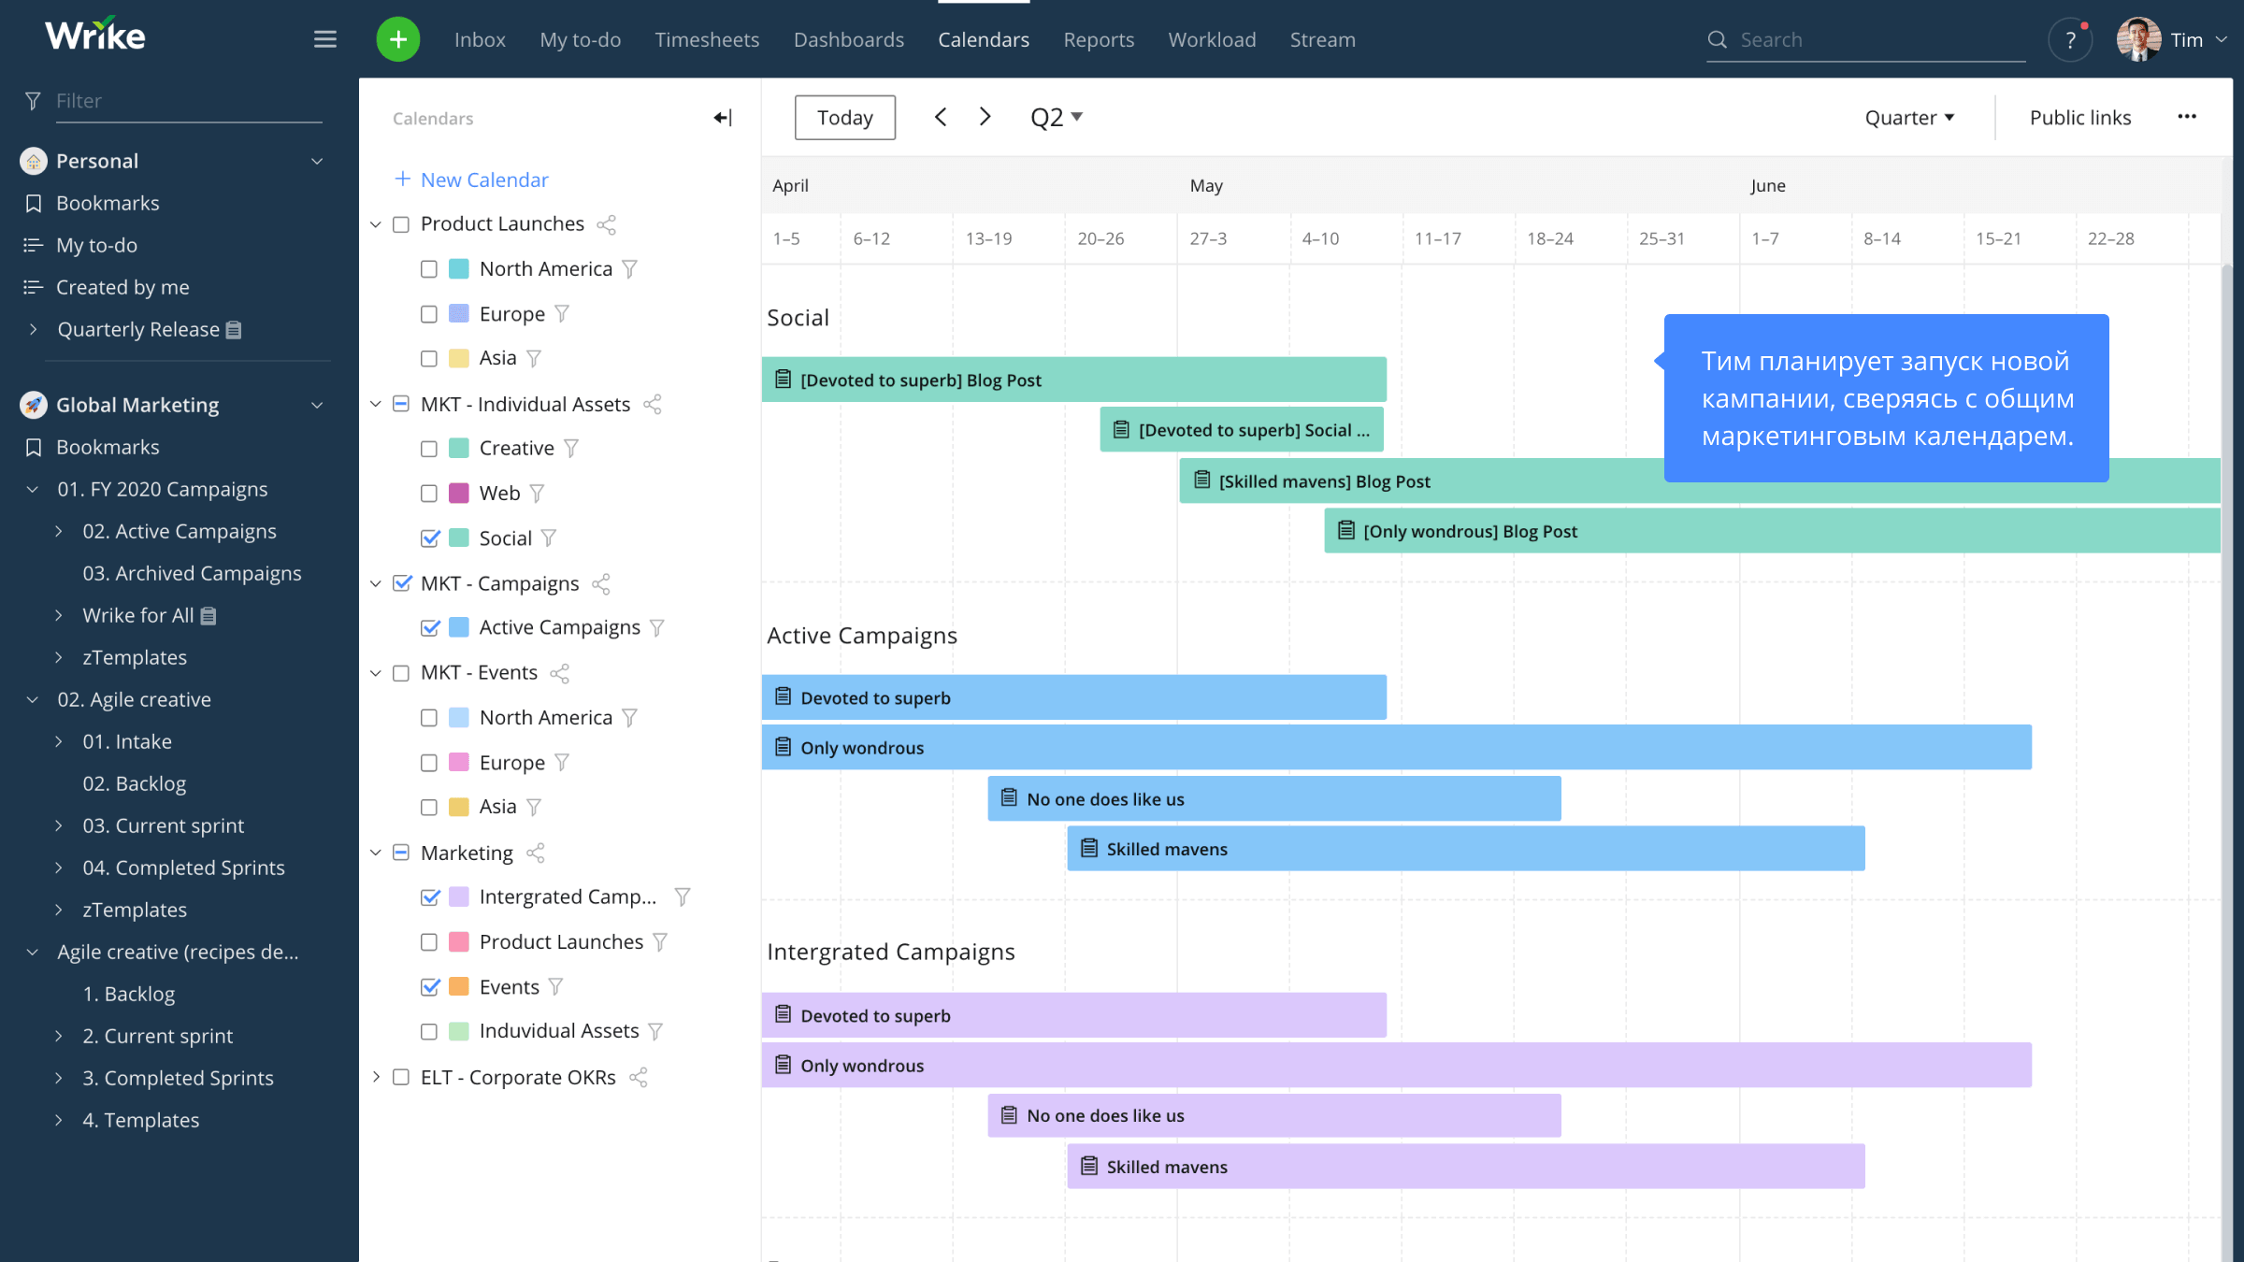Viewport: 2244px width, 1262px height.
Task: Click the Today button
Action: pos(845,117)
